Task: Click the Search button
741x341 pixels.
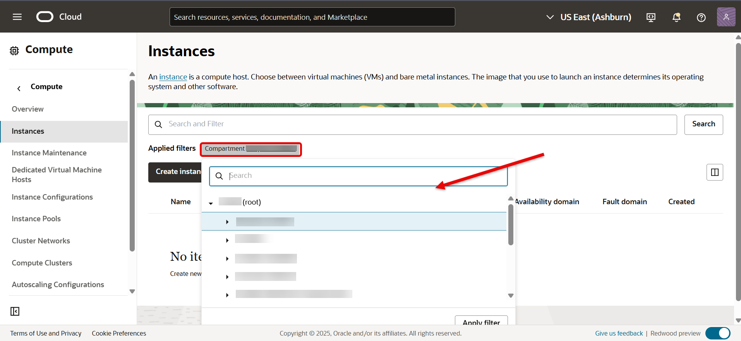Action: pyautogui.click(x=703, y=124)
